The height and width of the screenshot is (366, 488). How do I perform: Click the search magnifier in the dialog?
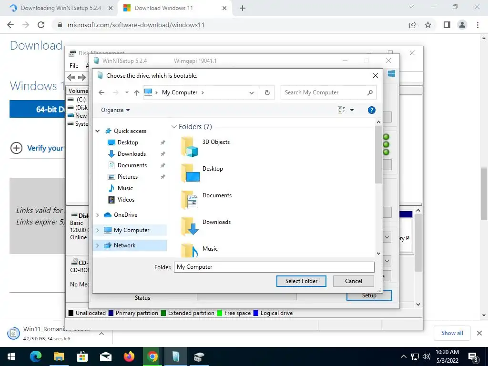(370, 92)
